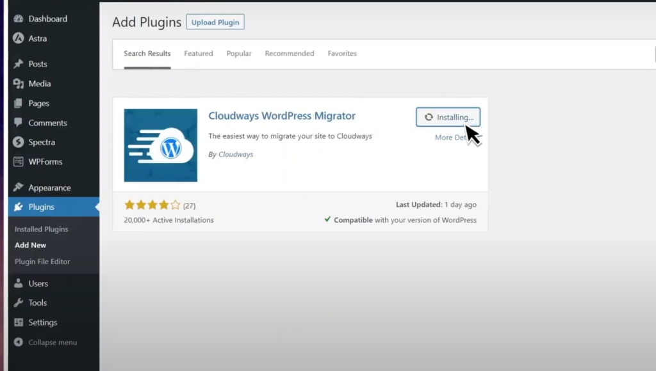Open the WPForms menu label
The width and height of the screenshot is (656, 371).
pyautogui.click(x=45, y=162)
